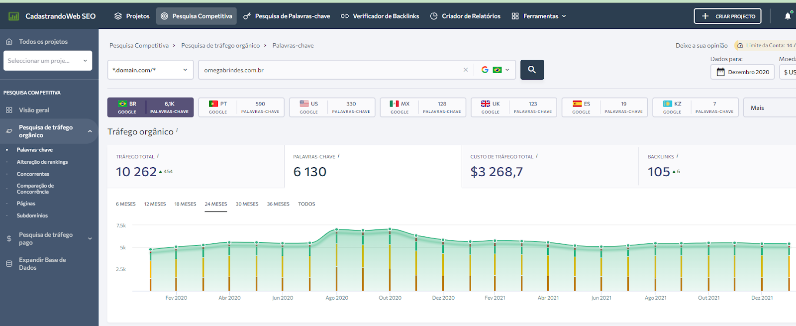Click the CRIAR PROJECTO button
Screen dimensions: 796x326
(x=727, y=16)
